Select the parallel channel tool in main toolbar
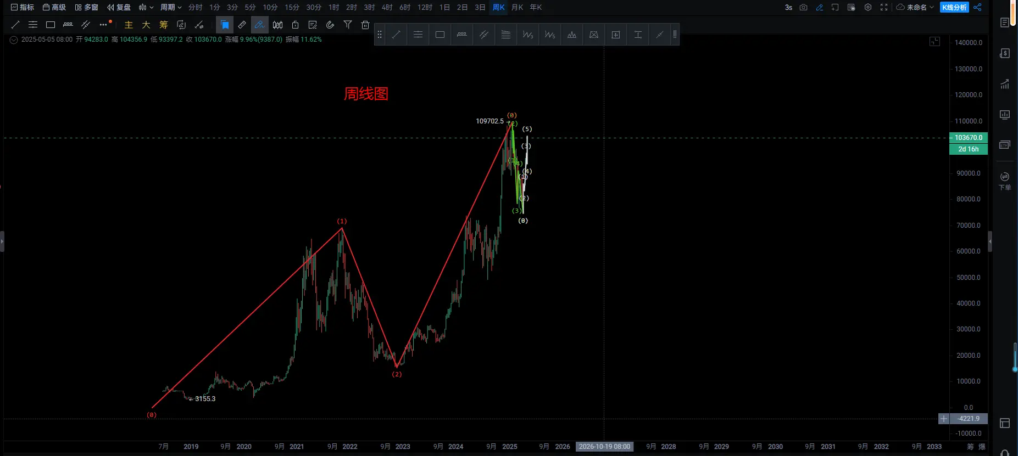The image size is (1018, 456). pyautogui.click(x=86, y=25)
